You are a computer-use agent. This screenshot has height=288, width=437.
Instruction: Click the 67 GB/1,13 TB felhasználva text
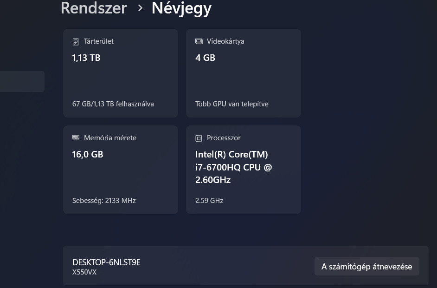point(113,104)
